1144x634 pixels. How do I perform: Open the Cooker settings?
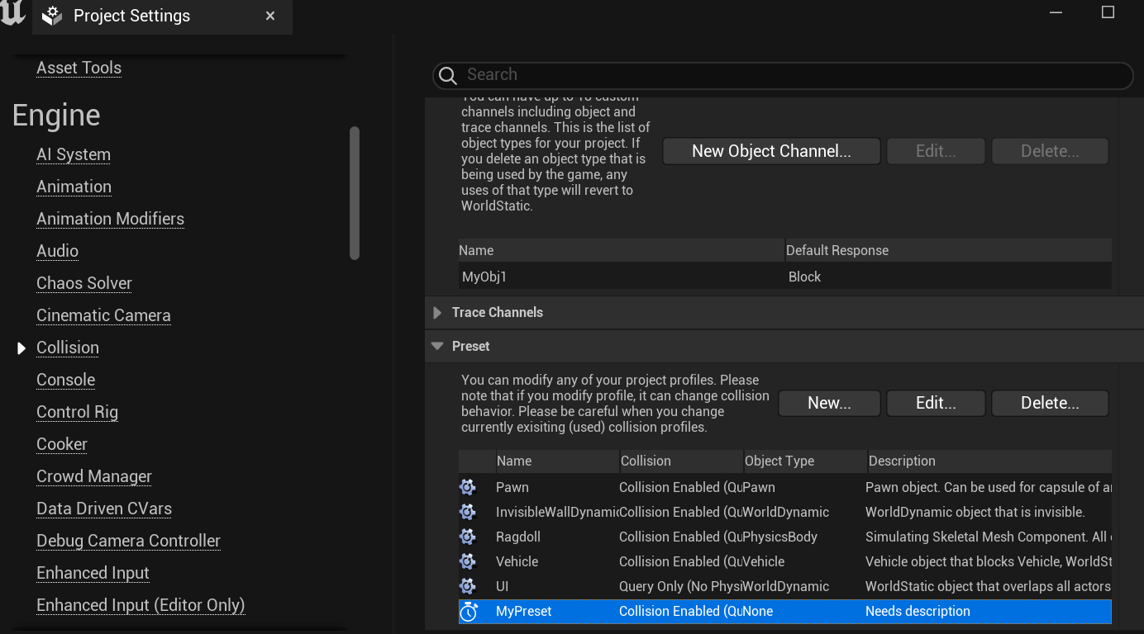click(x=62, y=444)
